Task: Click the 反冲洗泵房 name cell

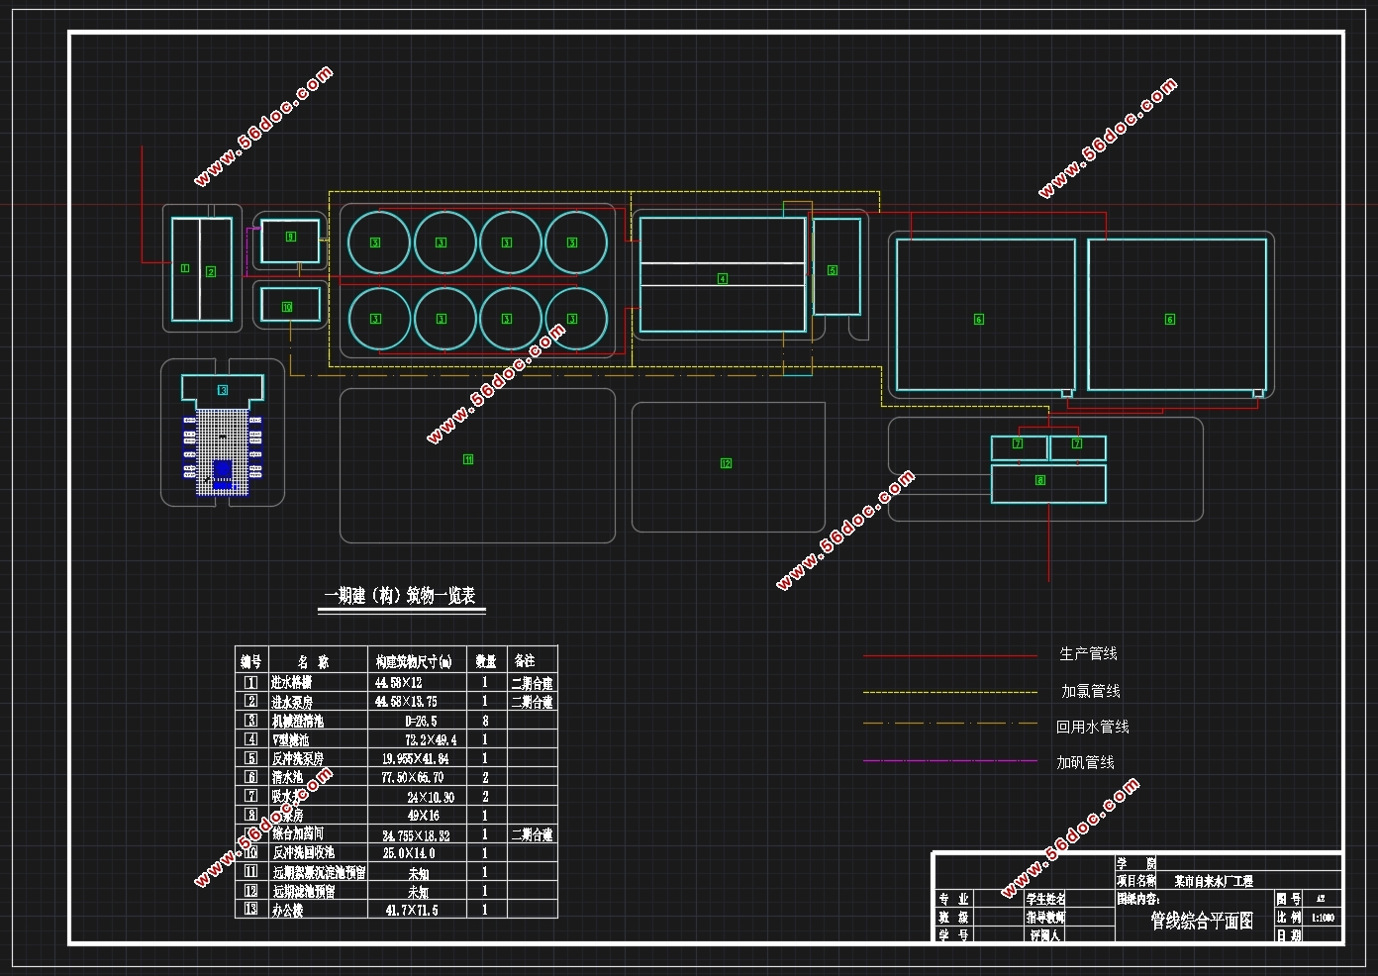Action: 297,758
